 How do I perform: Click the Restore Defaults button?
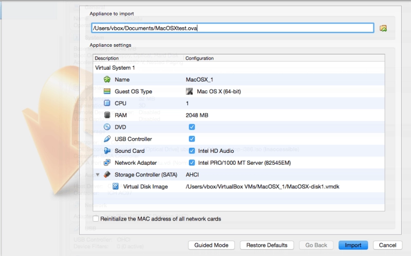(267, 245)
